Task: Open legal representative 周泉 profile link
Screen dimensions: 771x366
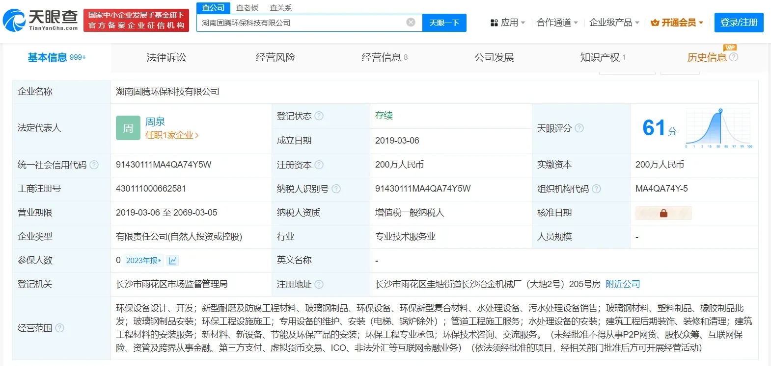Action: [155, 122]
